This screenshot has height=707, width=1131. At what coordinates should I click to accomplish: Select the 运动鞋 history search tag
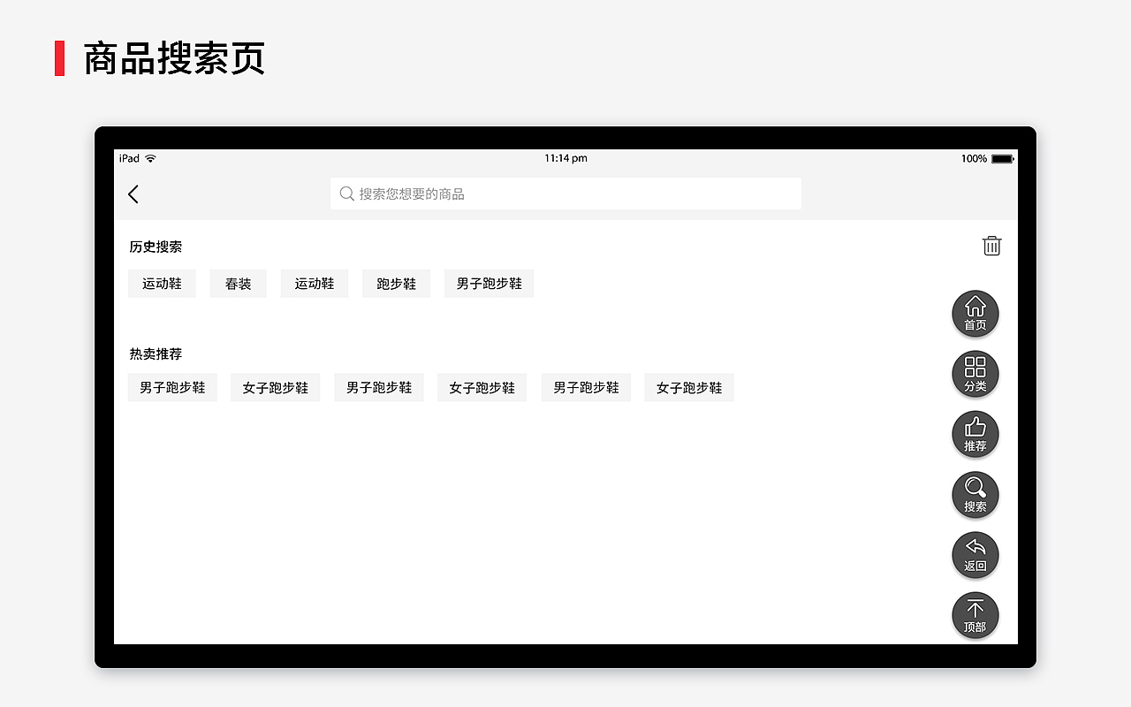162,284
